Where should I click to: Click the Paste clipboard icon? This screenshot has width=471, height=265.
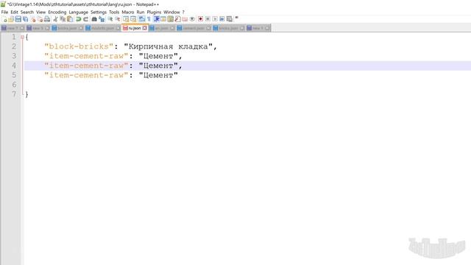point(70,19)
